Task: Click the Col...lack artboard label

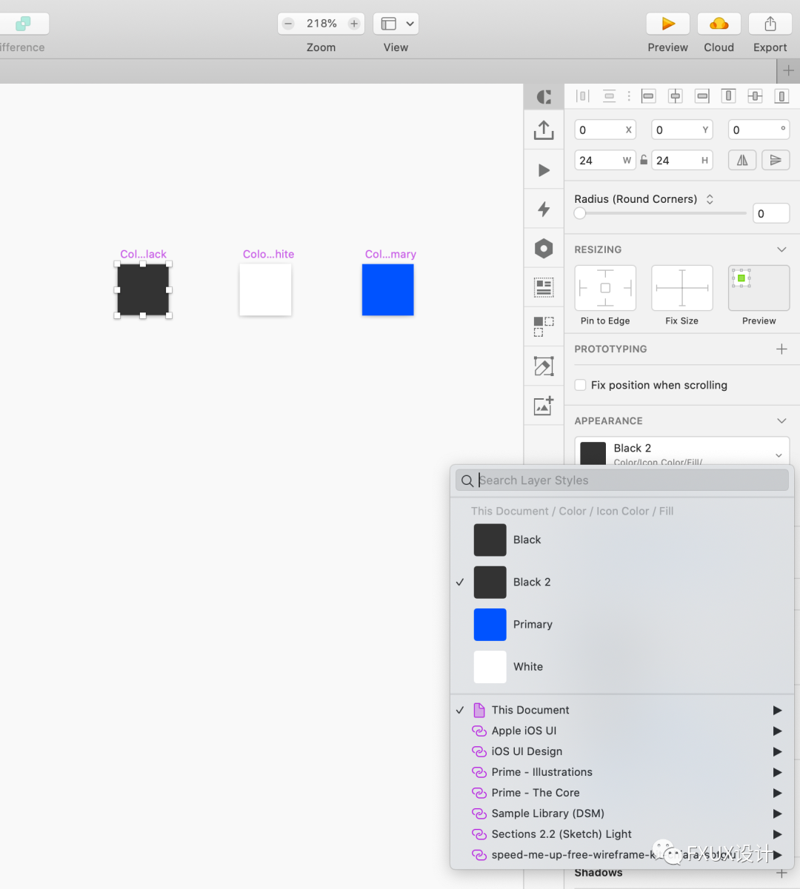Action: coord(143,254)
